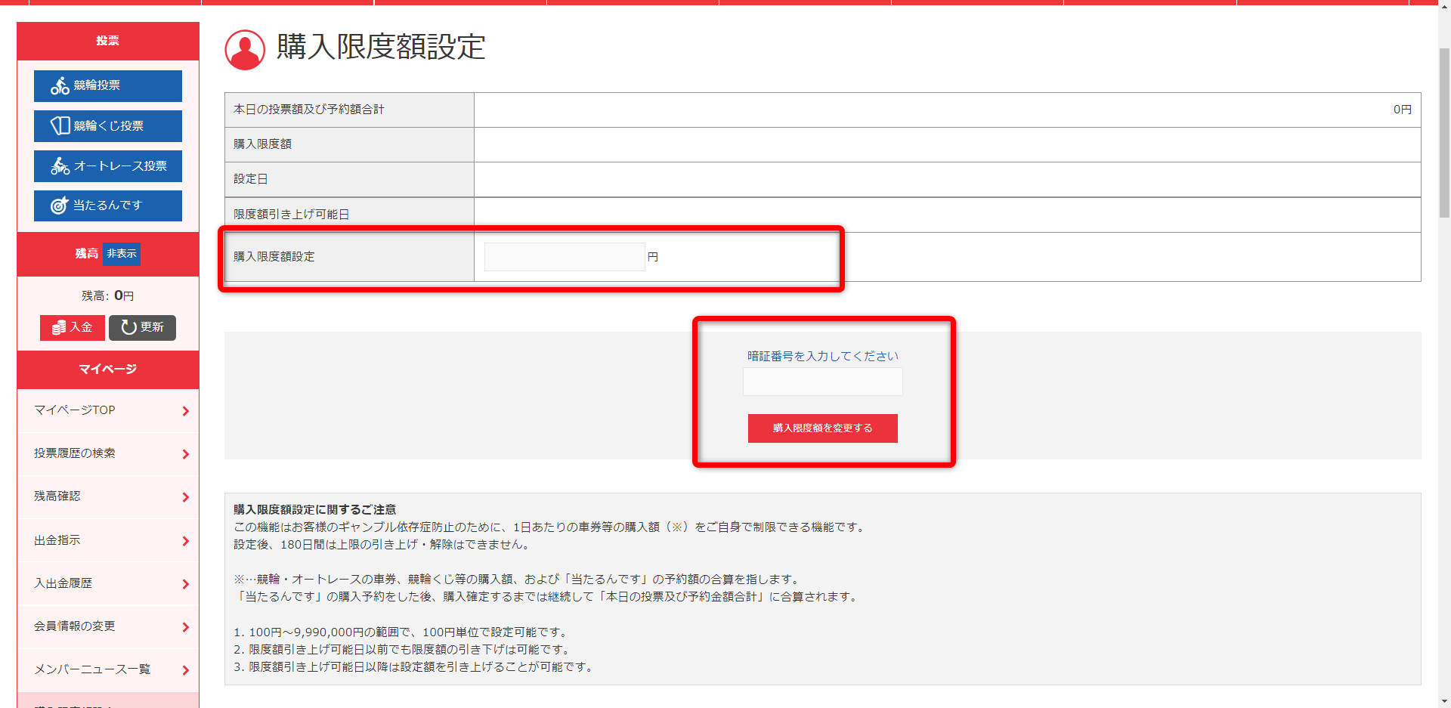Open 競輪くじ投票 via its ticket icon
The height and width of the screenshot is (708, 1451).
[60, 126]
